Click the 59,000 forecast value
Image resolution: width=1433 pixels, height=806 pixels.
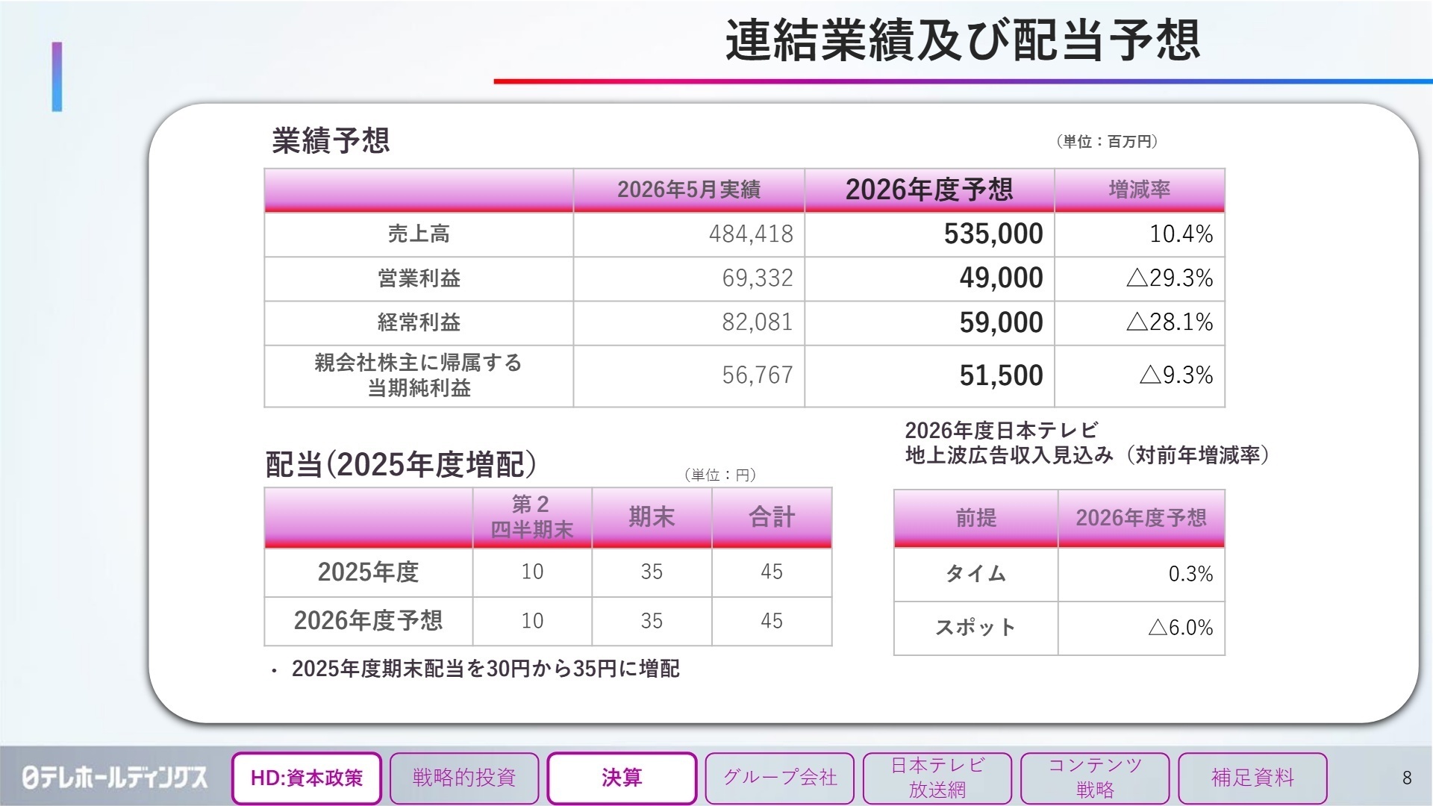pyautogui.click(x=1002, y=322)
